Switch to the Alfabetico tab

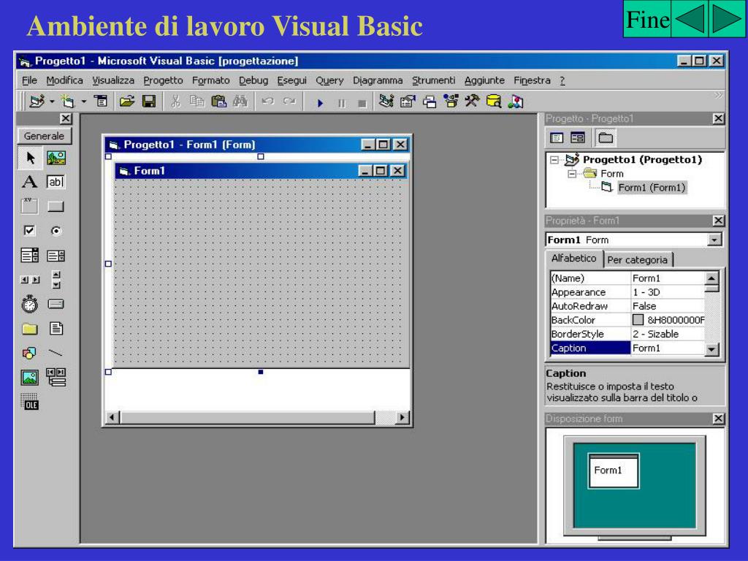point(573,259)
